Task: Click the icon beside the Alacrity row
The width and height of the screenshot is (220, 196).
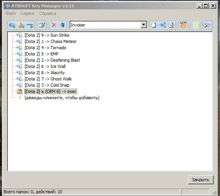Action: coord(20,73)
